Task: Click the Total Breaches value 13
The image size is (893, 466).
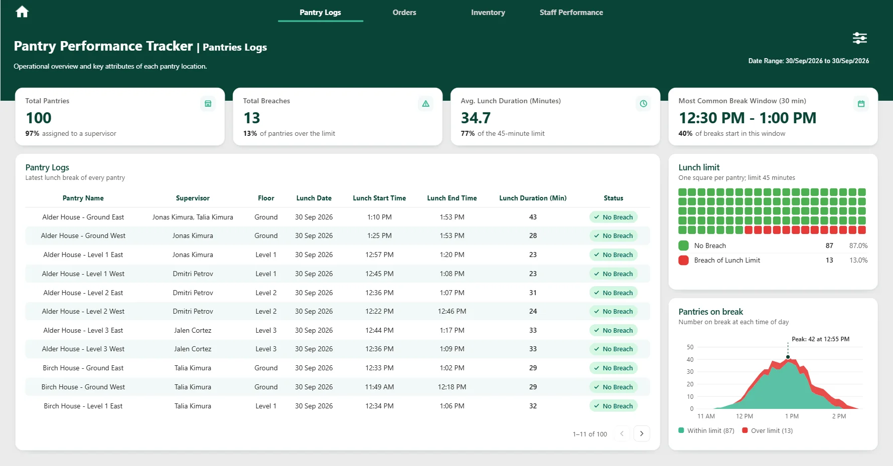Action: [x=252, y=118]
